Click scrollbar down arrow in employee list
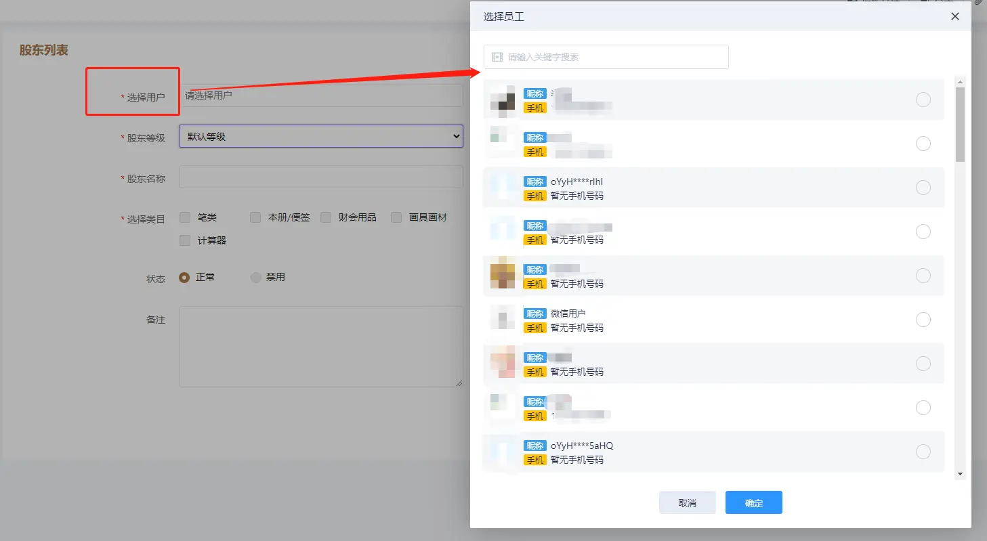Viewport: 987px width, 541px height. click(x=960, y=474)
